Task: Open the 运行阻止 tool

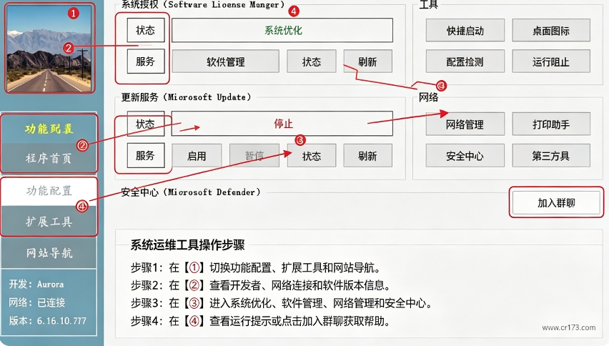Action: pyautogui.click(x=551, y=61)
